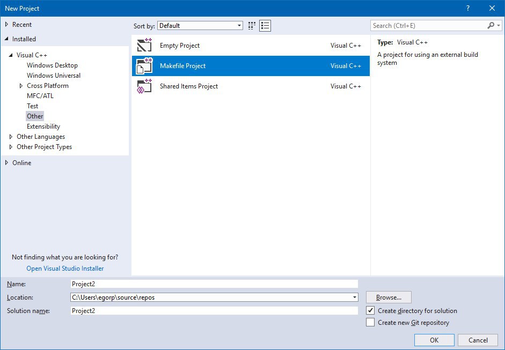Viewport: 505px width, 350px height.
Task: Focus the Search (Ctrl+E) box
Action: (428, 25)
